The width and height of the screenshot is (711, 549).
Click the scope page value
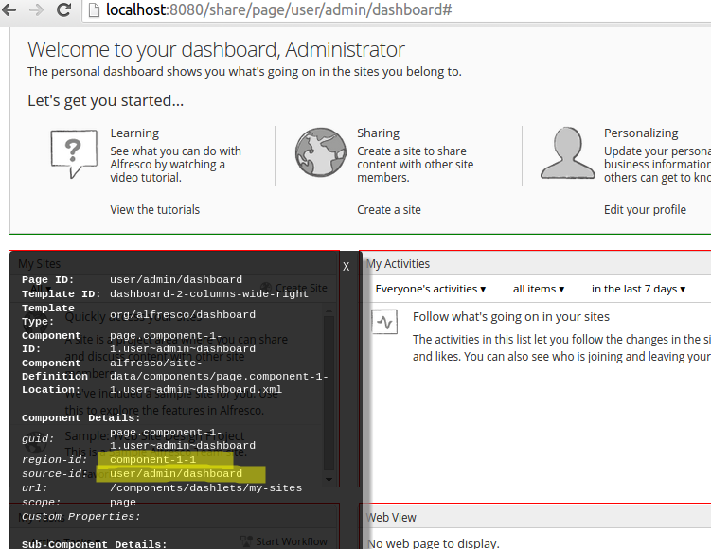123,503
